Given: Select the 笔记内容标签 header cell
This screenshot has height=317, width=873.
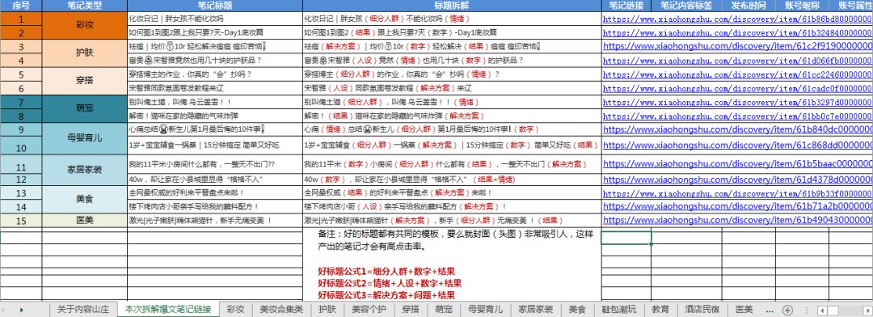Looking at the screenshot, I should [x=686, y=6].
